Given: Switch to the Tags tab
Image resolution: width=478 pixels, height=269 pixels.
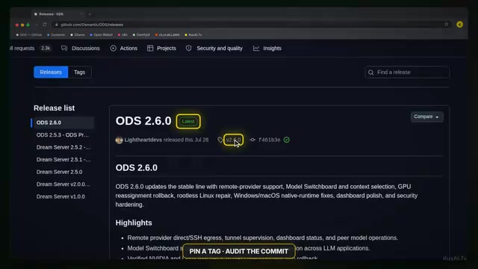Looking at the screenshot, I should tap(80, 72).
